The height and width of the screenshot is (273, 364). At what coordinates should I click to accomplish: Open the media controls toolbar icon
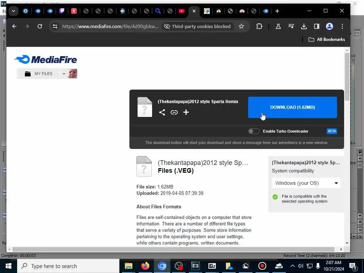click(291, 26)
